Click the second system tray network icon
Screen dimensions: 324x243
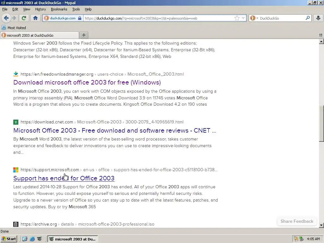tap(302, 239)
